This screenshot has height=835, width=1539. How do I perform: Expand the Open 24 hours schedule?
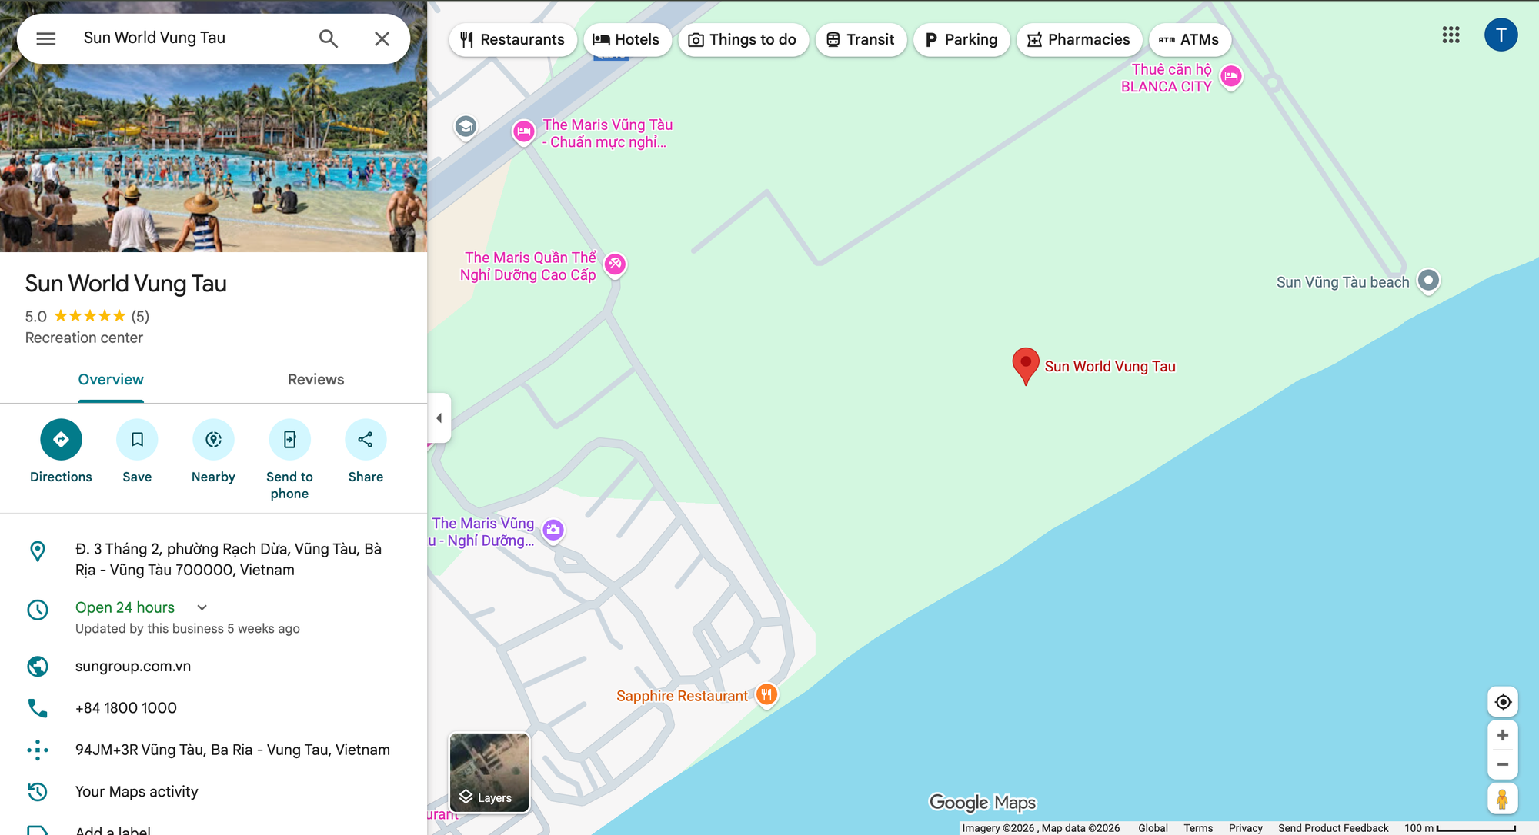[x=202, y=607]
